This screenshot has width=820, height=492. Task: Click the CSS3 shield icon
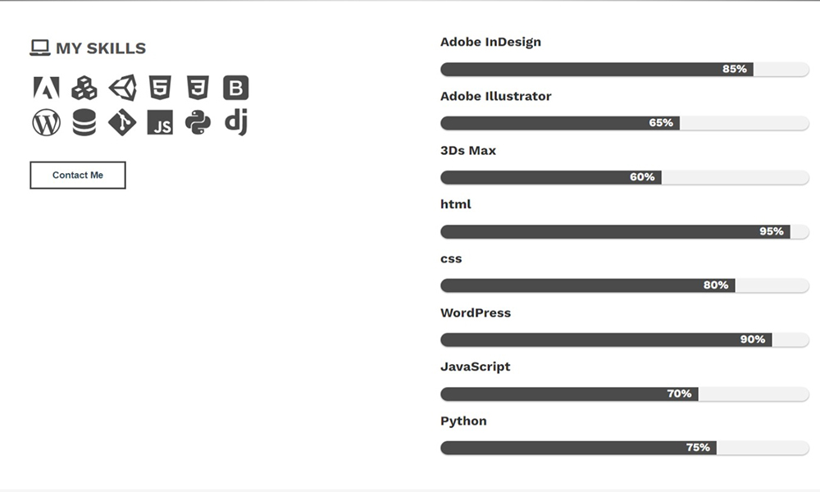point(198,87)
